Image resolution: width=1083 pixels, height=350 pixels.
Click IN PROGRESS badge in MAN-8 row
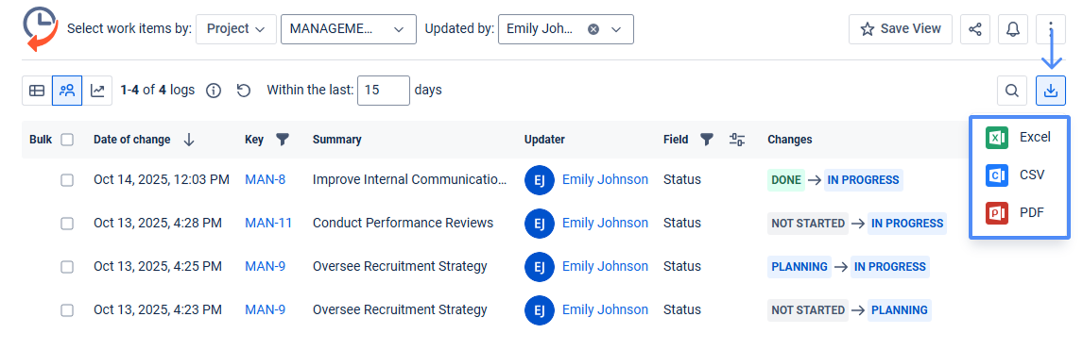coord(864,180)
